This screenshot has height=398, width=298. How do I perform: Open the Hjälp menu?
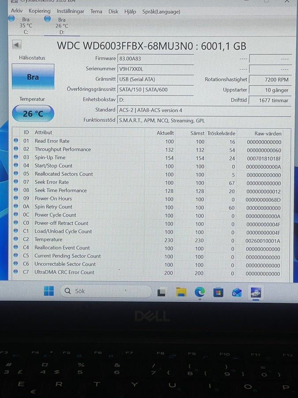point(130,11)
